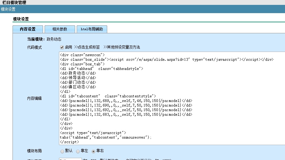Click the code line containing 683
This screenshot has width=285, height=160.
126,115
